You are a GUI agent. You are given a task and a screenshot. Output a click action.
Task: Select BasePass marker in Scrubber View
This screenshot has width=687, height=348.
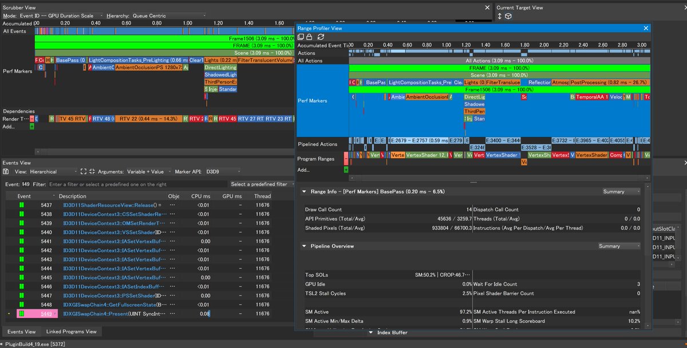coord(71,60)
